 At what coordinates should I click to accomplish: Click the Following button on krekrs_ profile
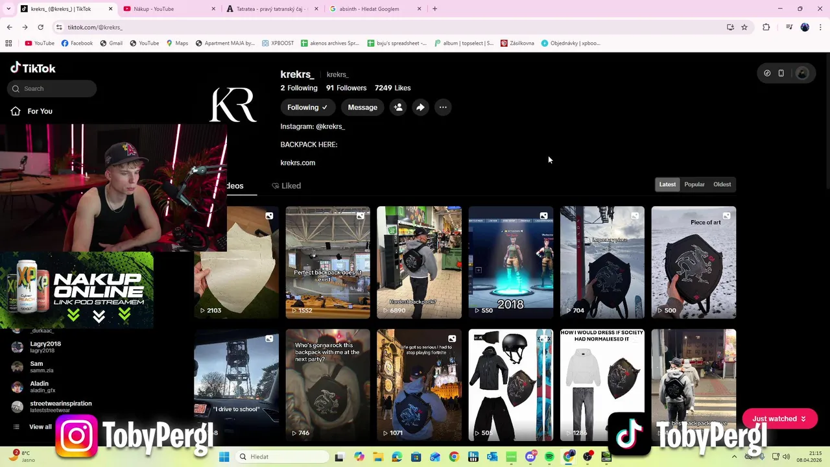point(307,107)
